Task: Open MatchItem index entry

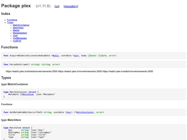Action: [x=18, y=28]
